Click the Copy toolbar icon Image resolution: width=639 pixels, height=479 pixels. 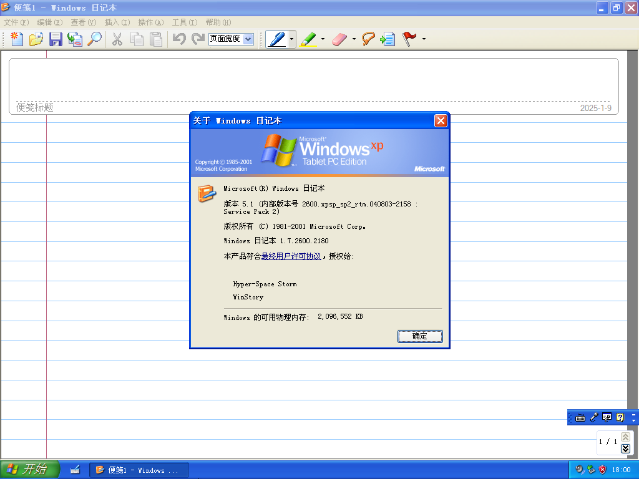click(x=137, y=39)
